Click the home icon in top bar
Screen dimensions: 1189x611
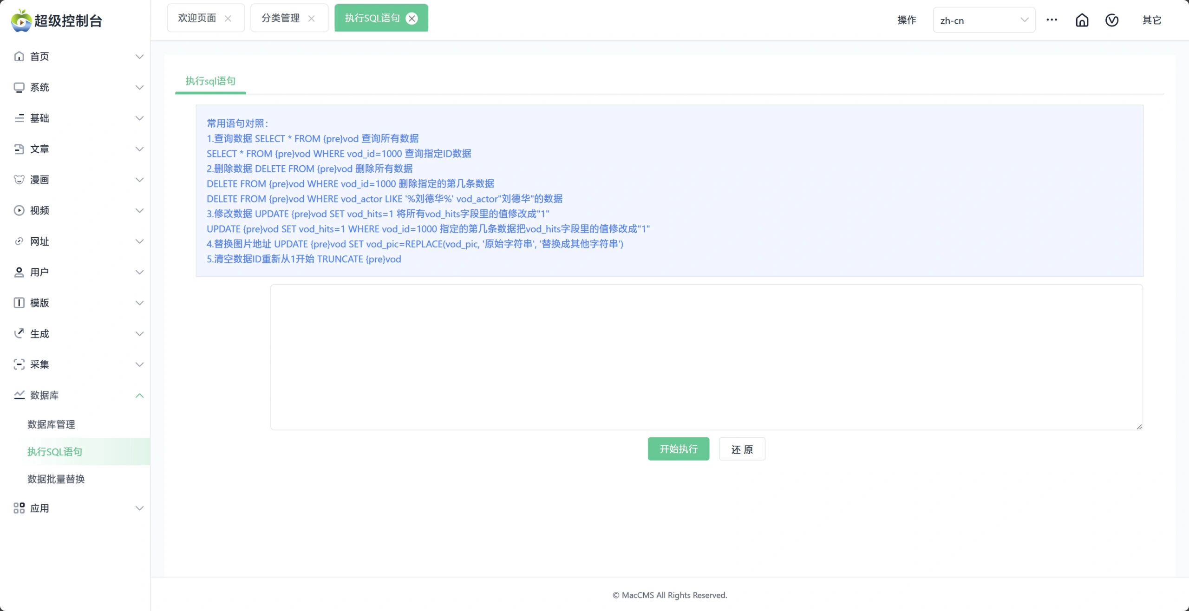point(1082,20)
